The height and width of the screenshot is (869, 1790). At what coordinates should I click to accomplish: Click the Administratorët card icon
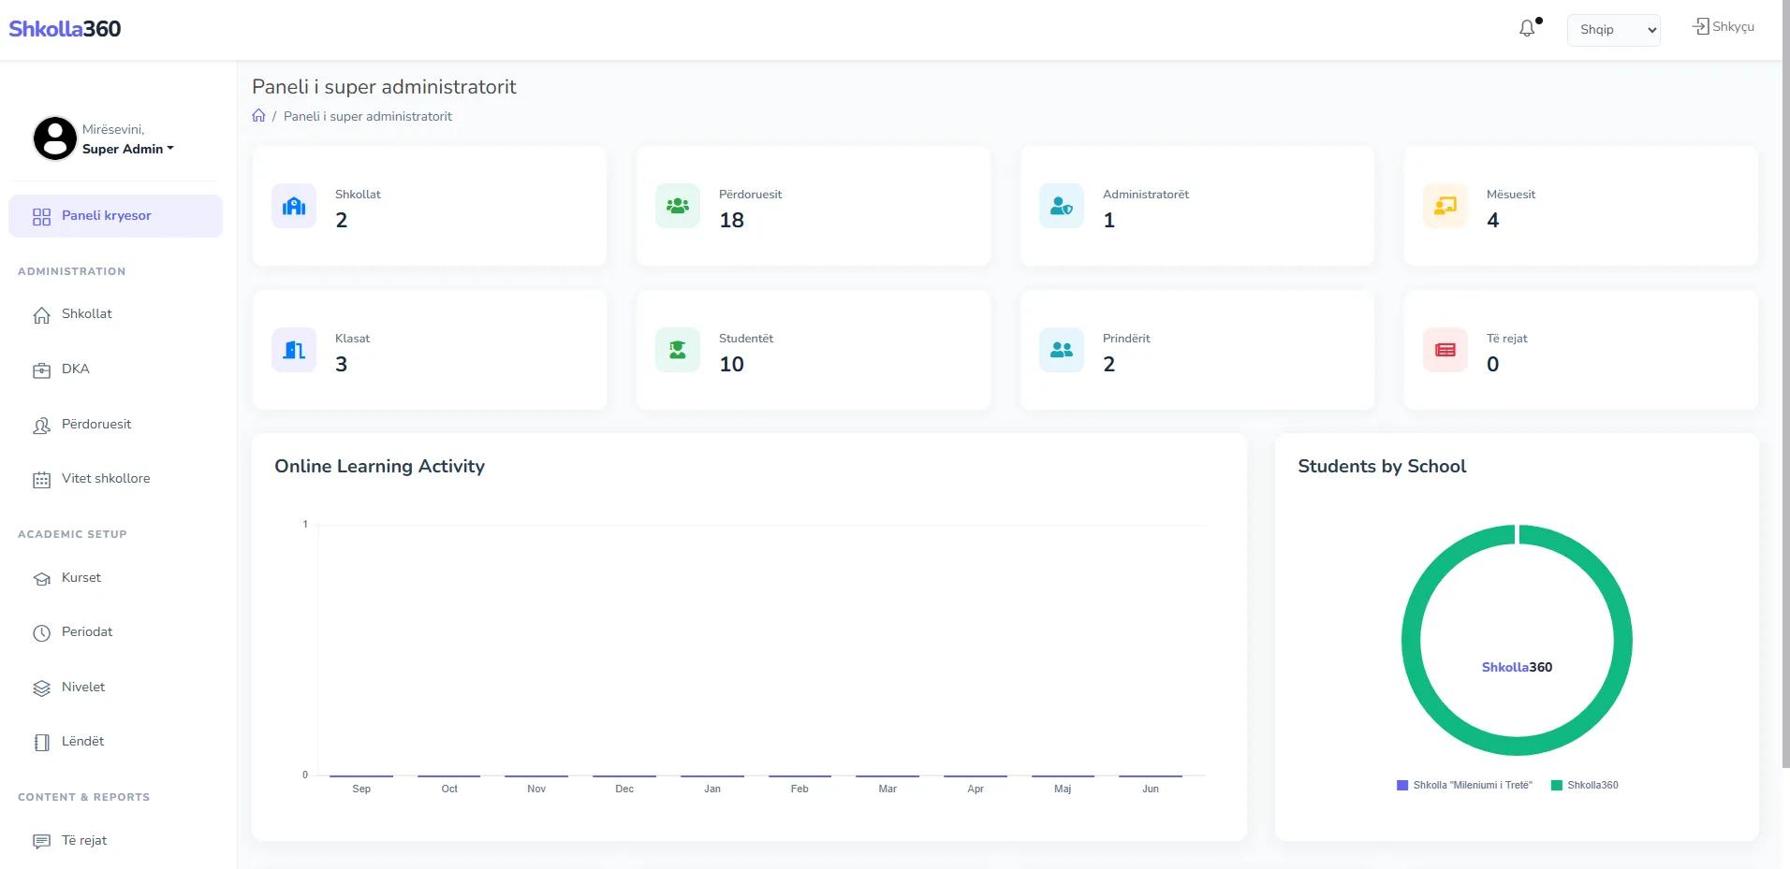(1062, 206)
